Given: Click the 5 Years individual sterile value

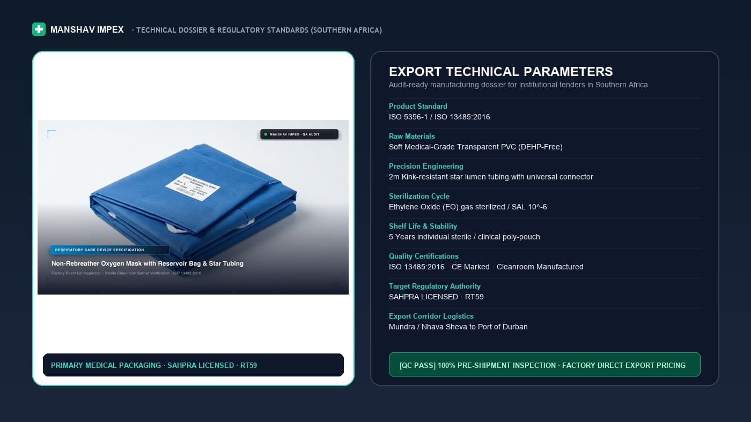Looking at the screenshot, I should [465, 237].
